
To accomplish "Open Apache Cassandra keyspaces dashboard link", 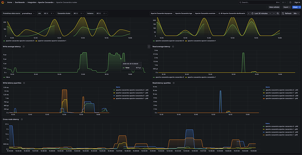I will (162, 13).
